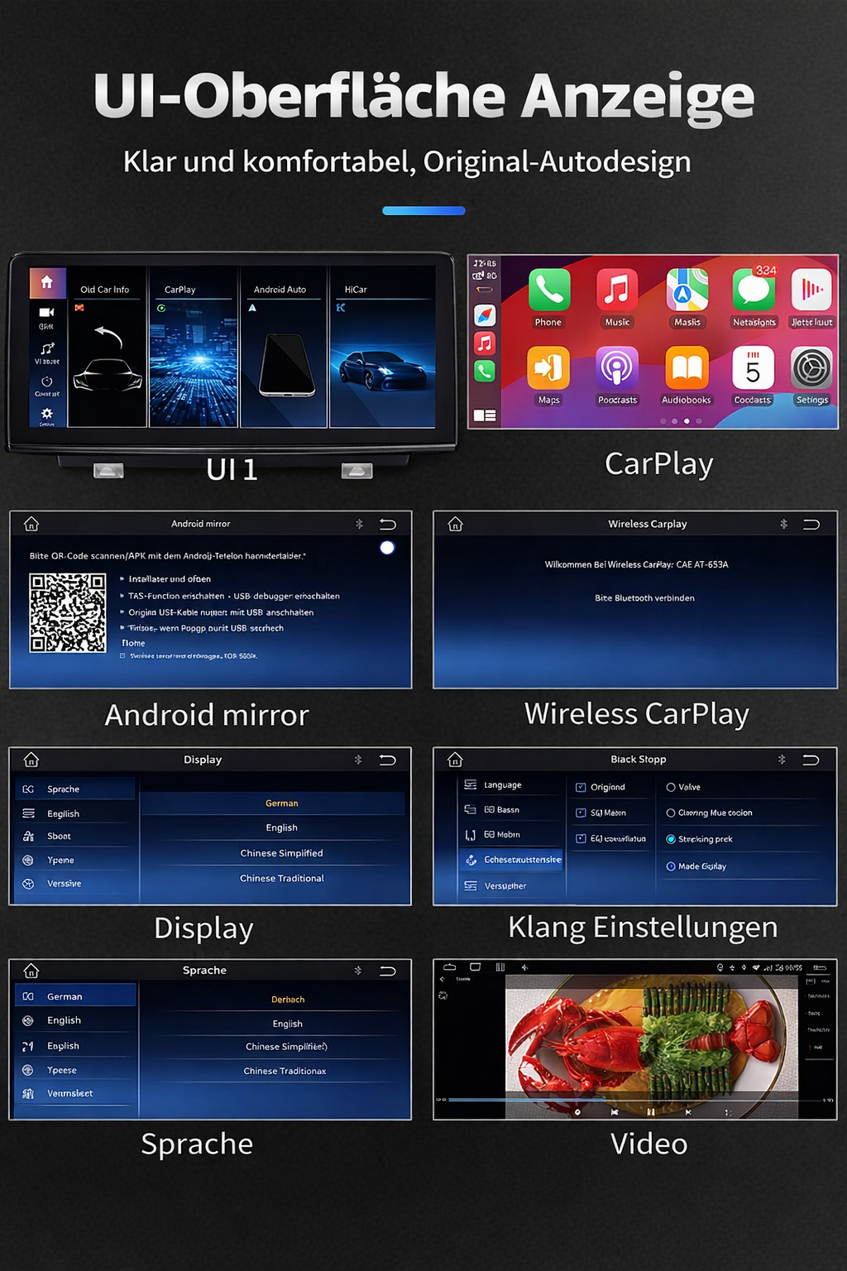Select EQ Bassn in the sound sidebar
The image size is (847, 1271).
(511, 809)
